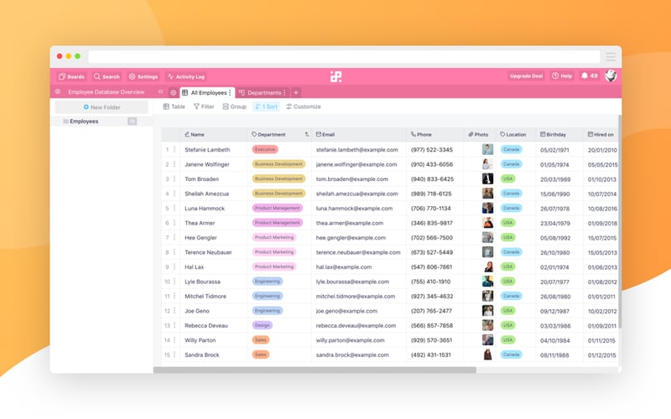The image size is (671, 419).
Task: Open row menu dots for Luna Hammock
Action: [174, 208]
